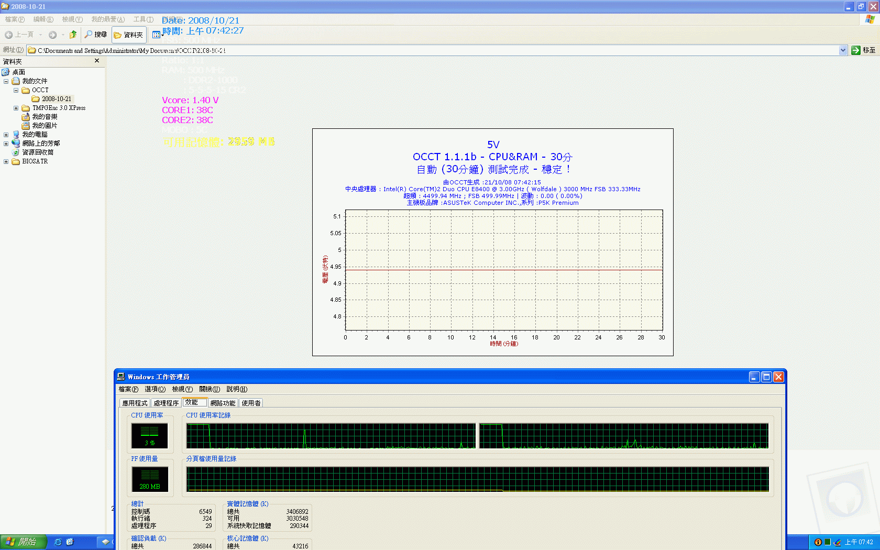Open the Start (開始) menu
The height and width of the screenshot is (550, 880).
[x=24, y=542]
